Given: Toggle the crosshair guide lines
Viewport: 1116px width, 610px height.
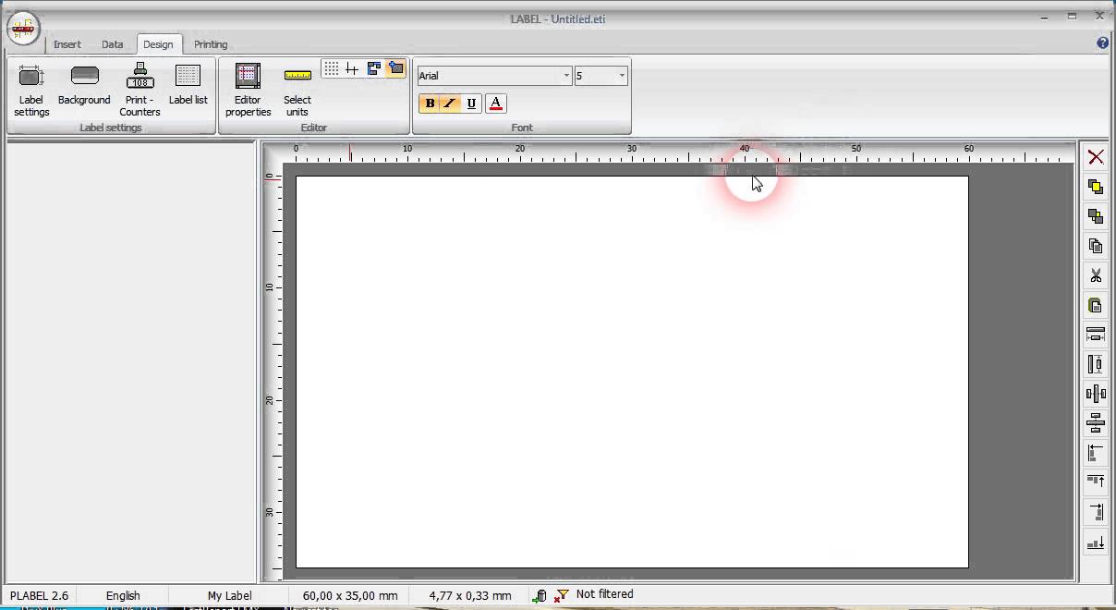Looking at the screenshot, I should tap(352, 68).
